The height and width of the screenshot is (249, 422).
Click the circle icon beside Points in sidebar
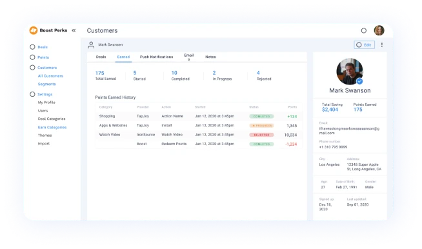[x=32, y=57]
